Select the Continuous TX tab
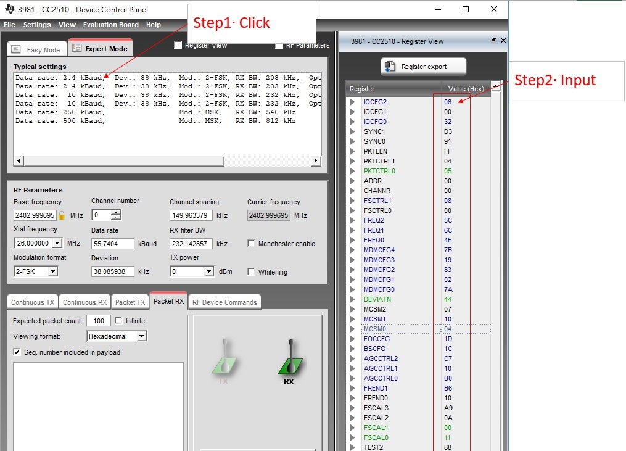 [x=33, y=302]
